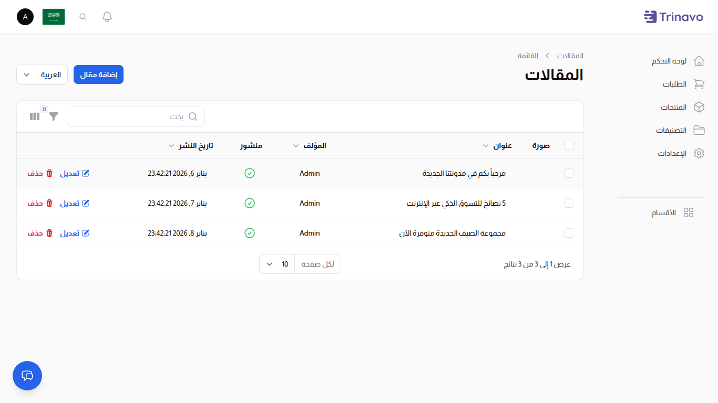The height and width of the screenshot is (403, 718).
Task: Click القائمة in the breadcrumb
Action: 528,55
